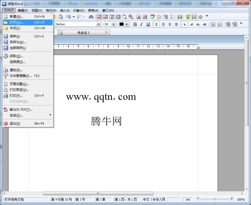Select 'Save As' in File menu
Viewport: 251px width, 205px height.
coord(18,42)
